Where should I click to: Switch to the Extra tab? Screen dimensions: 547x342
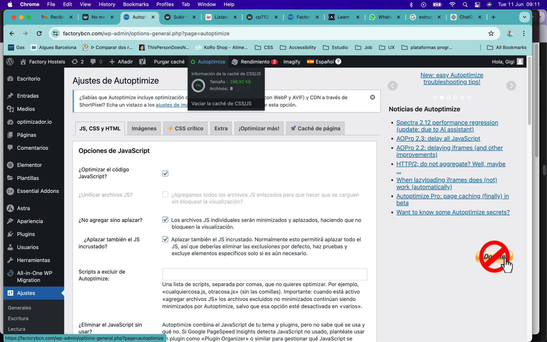221,129
